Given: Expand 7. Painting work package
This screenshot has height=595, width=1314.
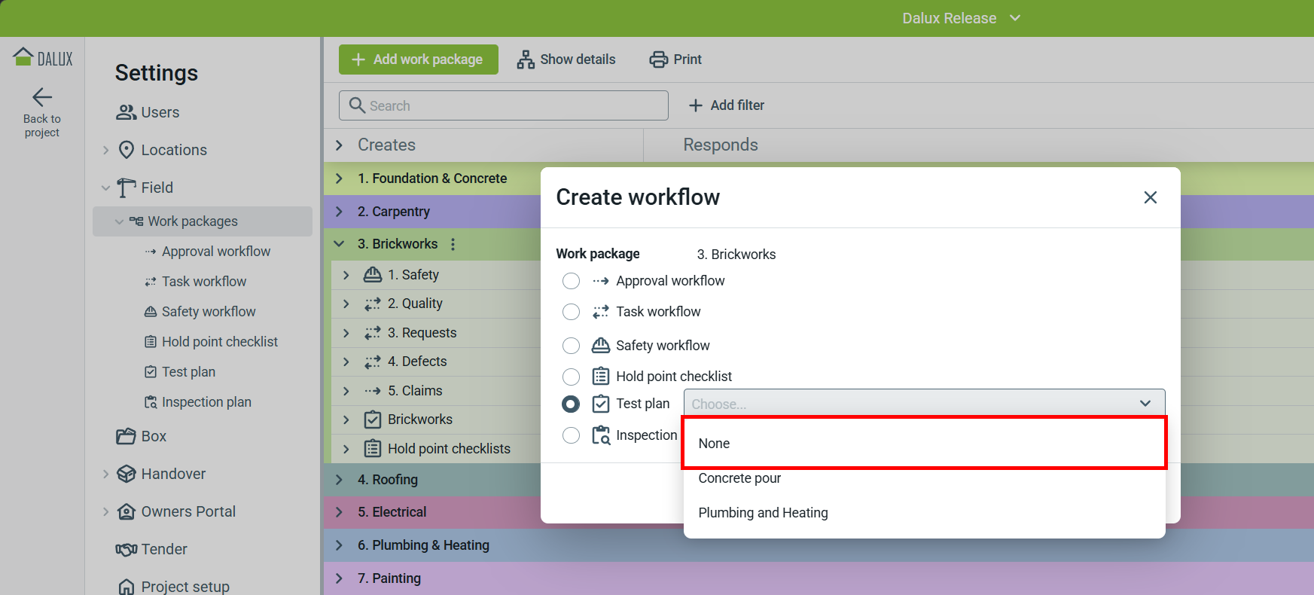Looking at the screenshot, I should point(340,578).
